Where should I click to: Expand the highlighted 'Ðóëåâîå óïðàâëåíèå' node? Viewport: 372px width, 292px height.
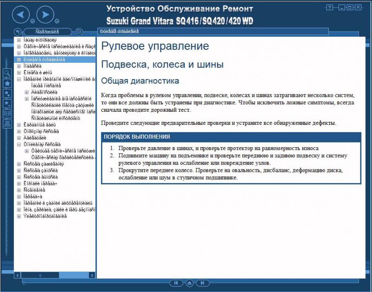19,60
